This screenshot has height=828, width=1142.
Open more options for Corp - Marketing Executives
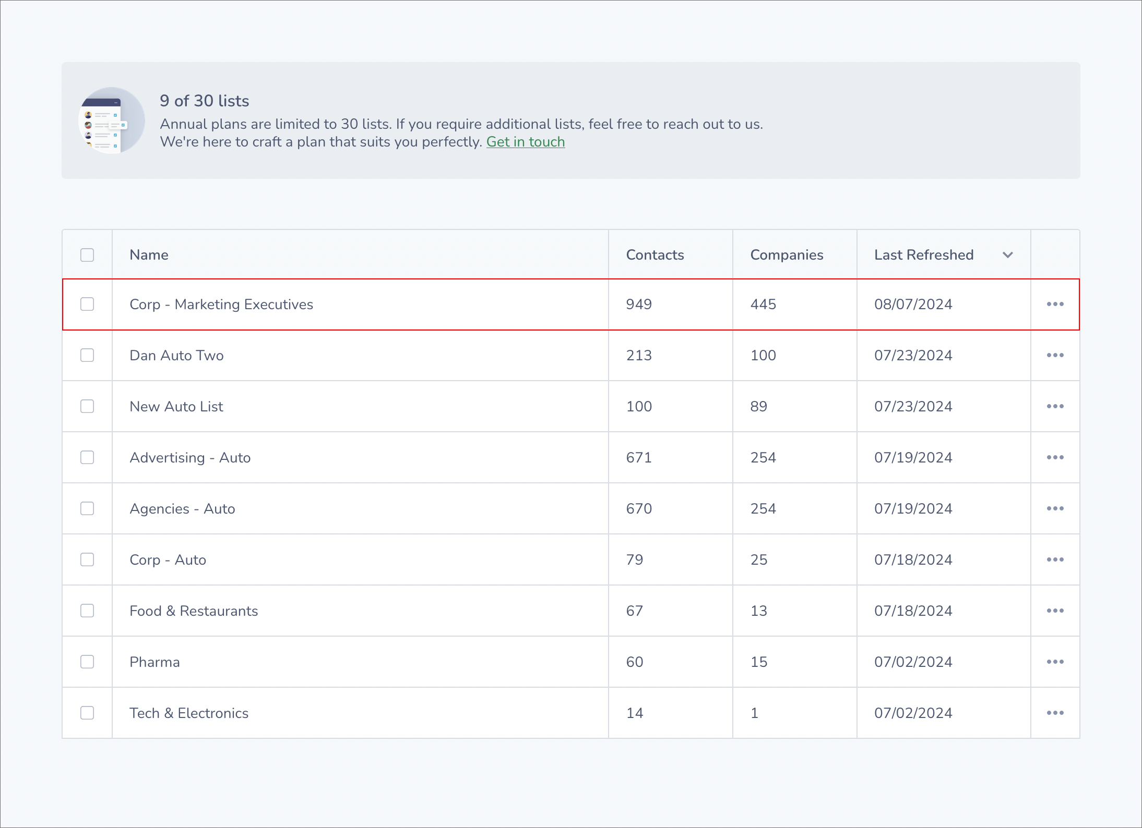(1055, 304)
